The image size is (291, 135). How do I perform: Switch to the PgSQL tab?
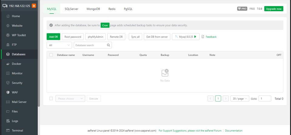[x=128, y=9]
